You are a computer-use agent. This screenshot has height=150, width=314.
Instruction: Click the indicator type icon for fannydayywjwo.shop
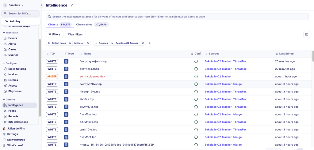point(66,62)
